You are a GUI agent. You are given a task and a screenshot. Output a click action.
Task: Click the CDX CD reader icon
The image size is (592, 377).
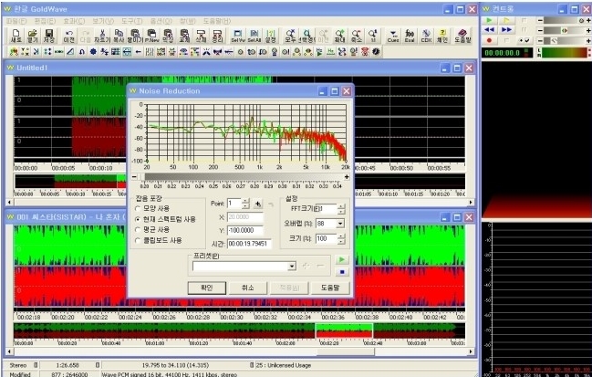pos(426,36)
